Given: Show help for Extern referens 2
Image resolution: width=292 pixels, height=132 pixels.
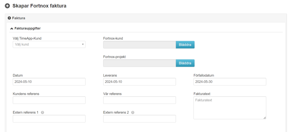Looking at the screenshot, I should click(133, 112).
